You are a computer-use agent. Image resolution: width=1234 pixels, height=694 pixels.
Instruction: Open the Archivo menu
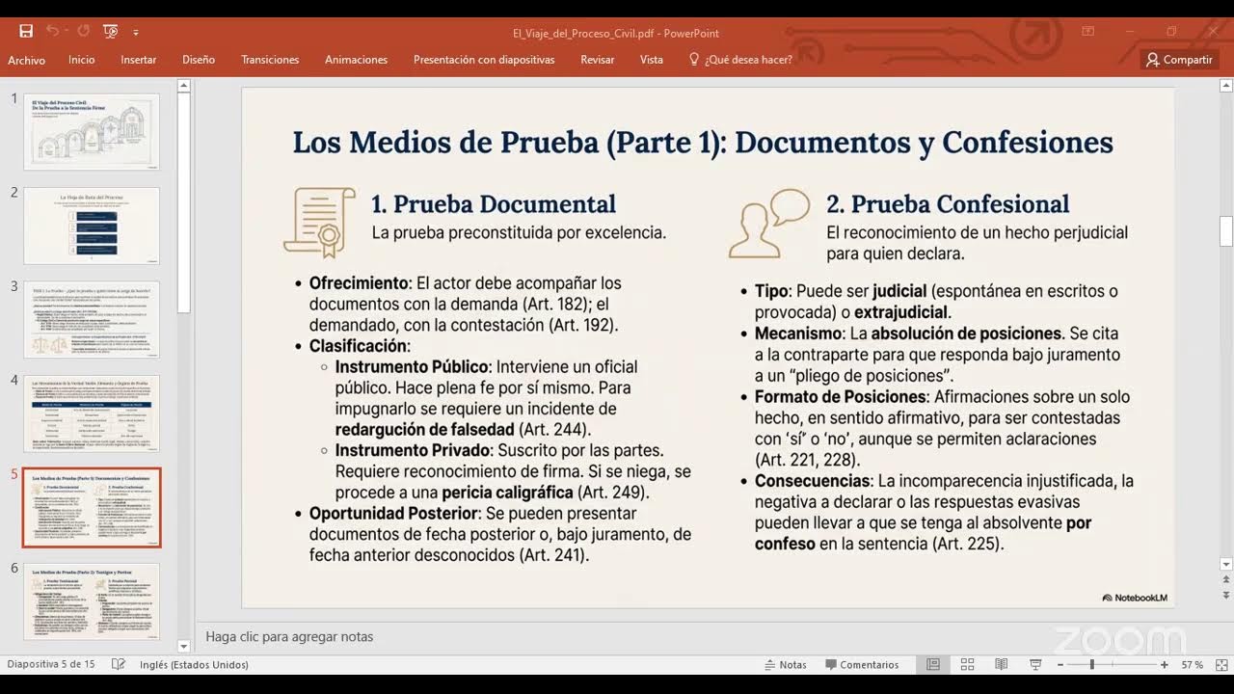pyautogui.click(x=27, y=60)
